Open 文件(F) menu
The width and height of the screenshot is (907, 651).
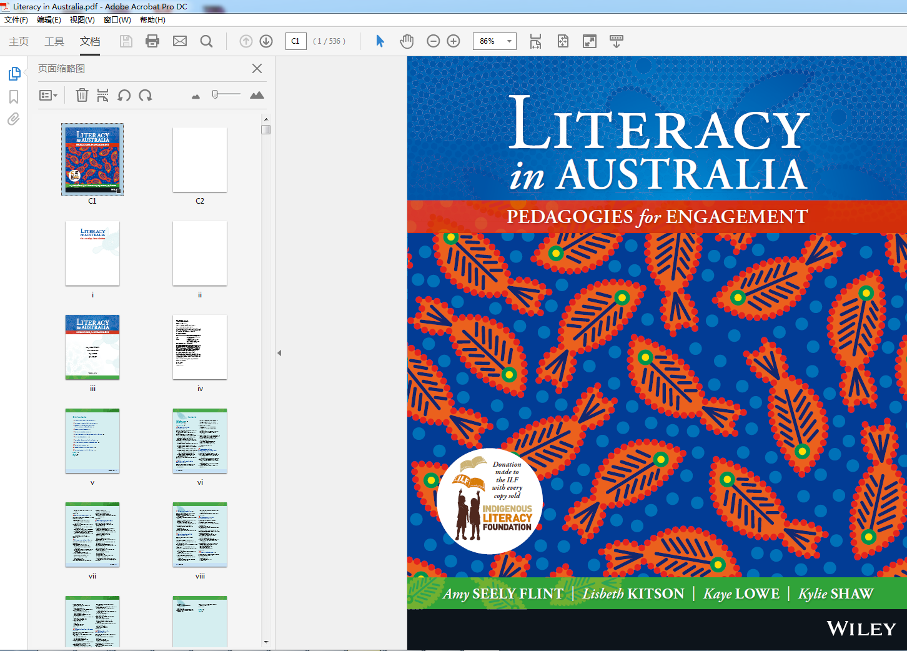click(16, 20)
